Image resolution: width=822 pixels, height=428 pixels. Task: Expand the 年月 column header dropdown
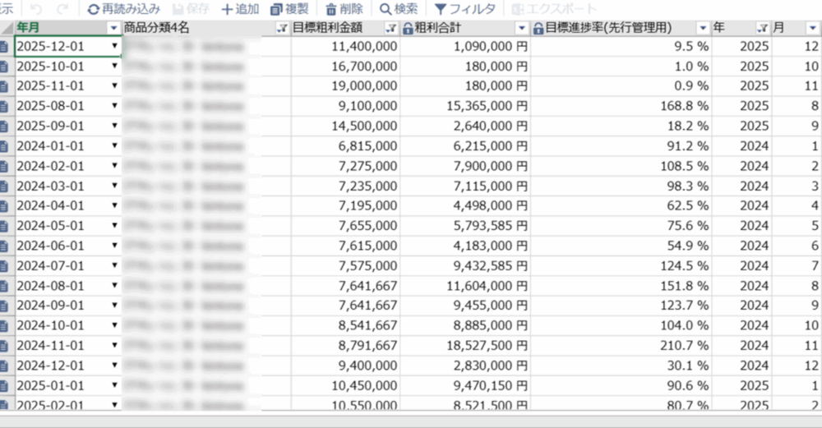pyautogui.click(x=113, y=29)
